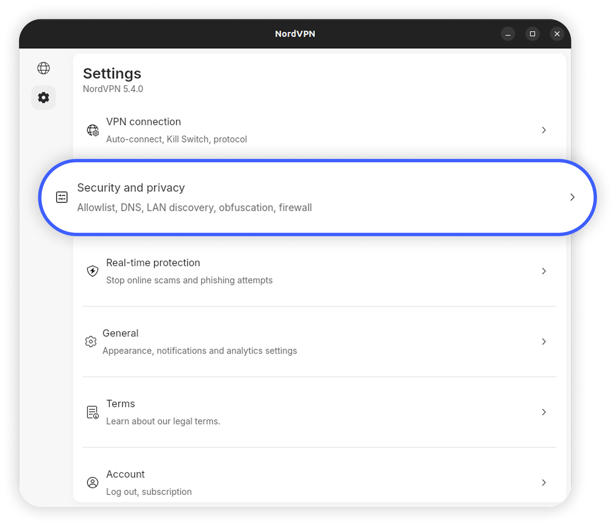Open the globe servers view in sidebar
616x526 pixels.
[43, 68]
